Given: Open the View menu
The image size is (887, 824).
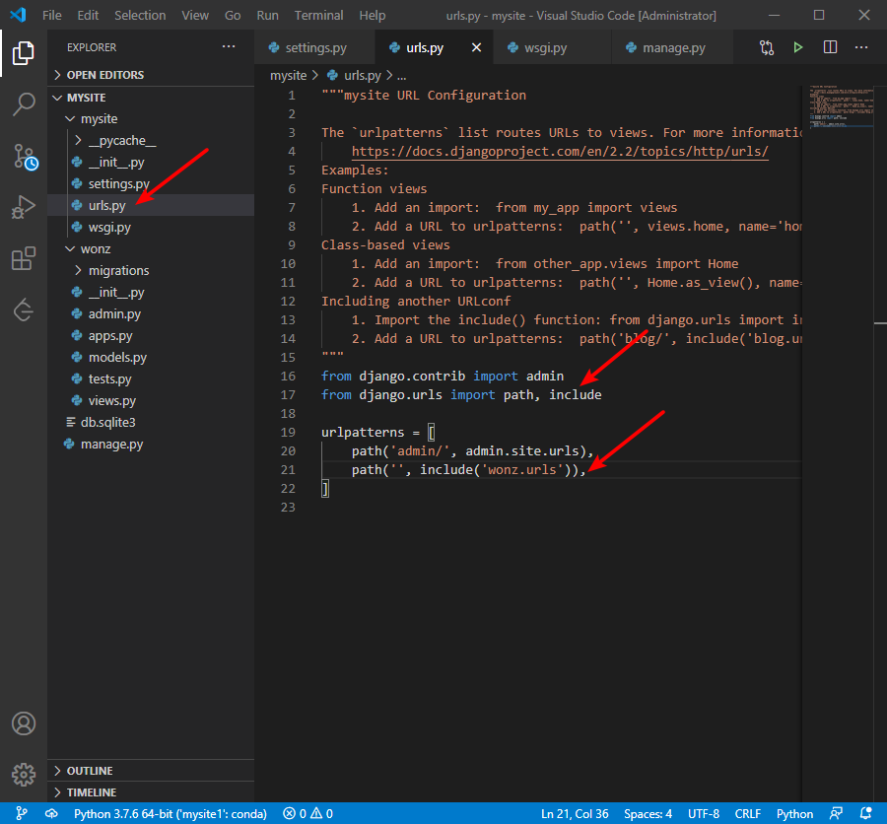Looking at the screenshot, I should point(195,16).
